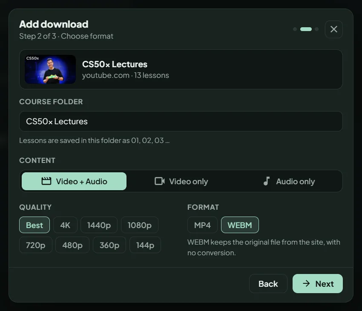362x311 pixels.
Task: Choose MP4 format
Action: click(x=202, y=225)
